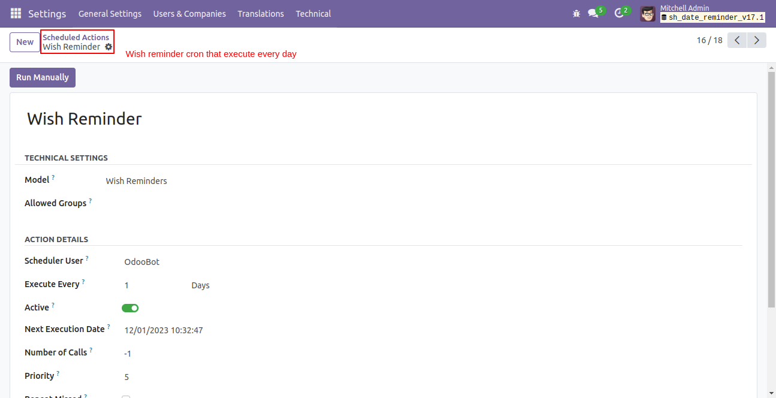Viewport: 776px width, 398px height.
Task: Tick the Repeat Missed checkbox
Action: click(126, 396)
